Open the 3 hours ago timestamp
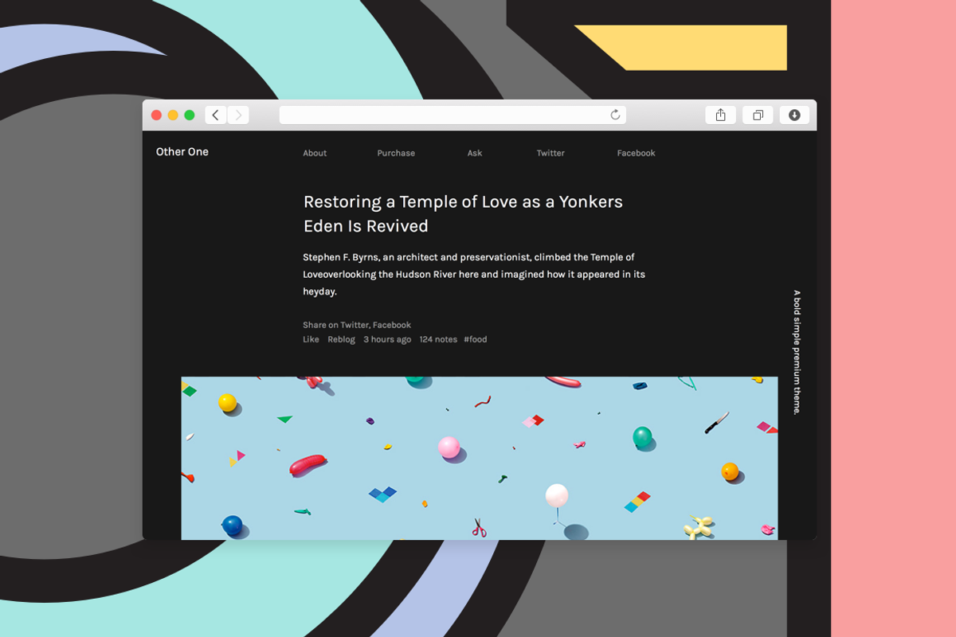Viewport: 956px width, 637px height. 387,339
